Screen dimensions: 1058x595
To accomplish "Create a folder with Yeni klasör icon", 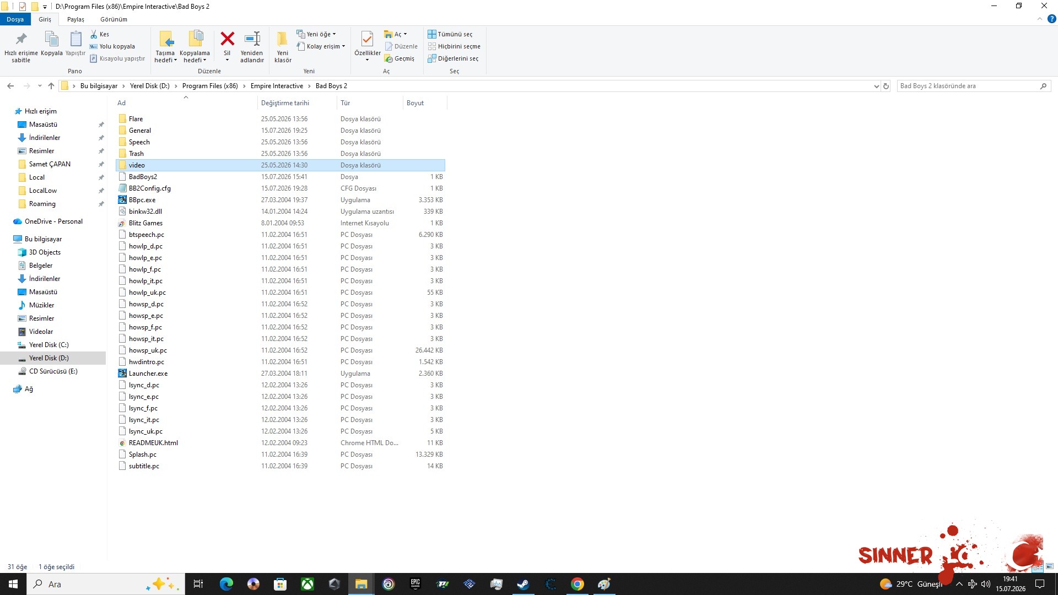I will (282, 39).
